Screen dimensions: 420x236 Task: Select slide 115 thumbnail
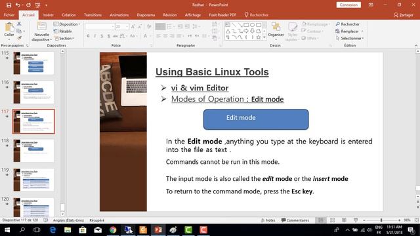pyautogui.click(x=33, y=63)
